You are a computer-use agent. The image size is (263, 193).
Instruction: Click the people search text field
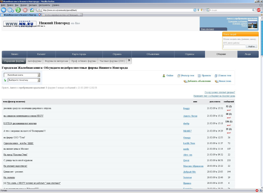point(234,46)
